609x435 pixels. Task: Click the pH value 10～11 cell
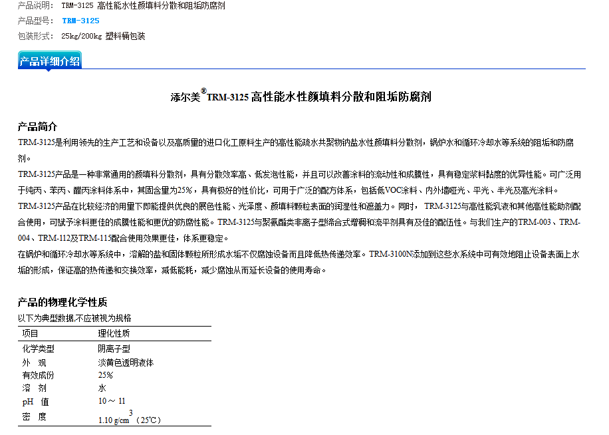point(112,401)
